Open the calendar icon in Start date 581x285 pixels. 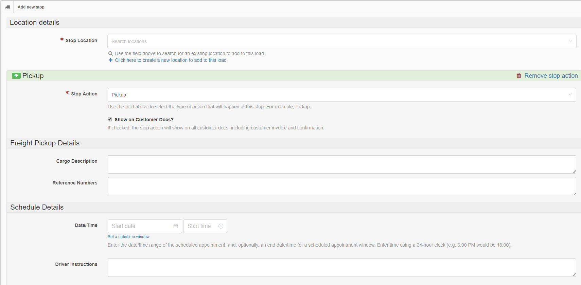176,226
